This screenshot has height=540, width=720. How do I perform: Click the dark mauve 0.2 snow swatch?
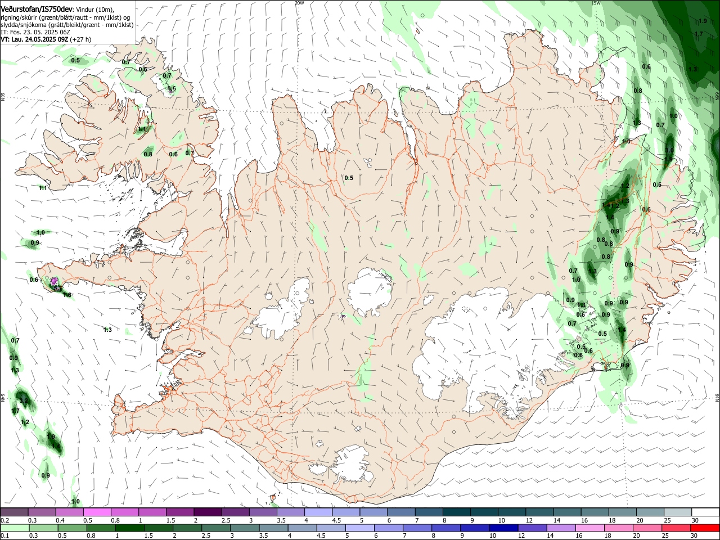pyautogui.click(x=14, y=512)
